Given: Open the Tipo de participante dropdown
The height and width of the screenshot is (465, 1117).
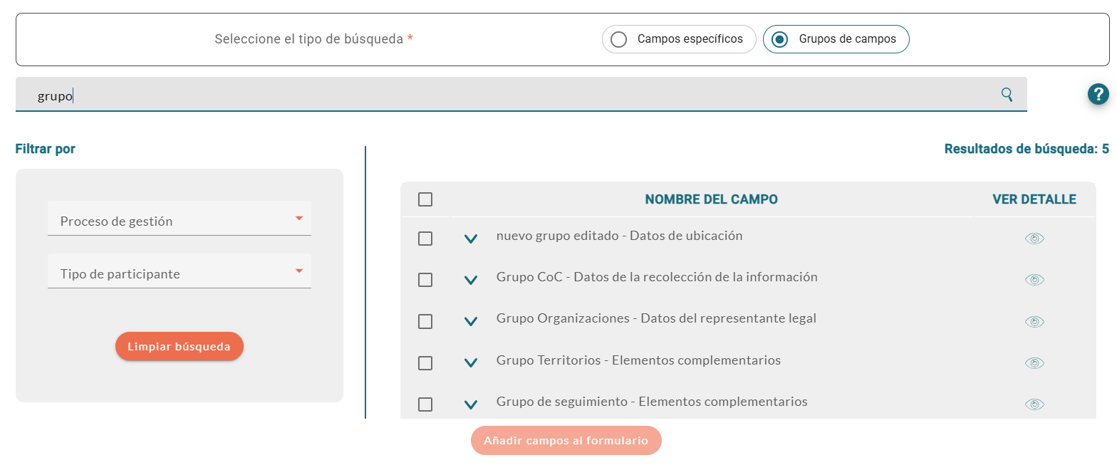Looking at the screenshot, I should coord(179,273).
